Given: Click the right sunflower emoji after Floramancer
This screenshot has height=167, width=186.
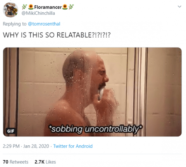Looking at the screenshot, I should [65, 7].
